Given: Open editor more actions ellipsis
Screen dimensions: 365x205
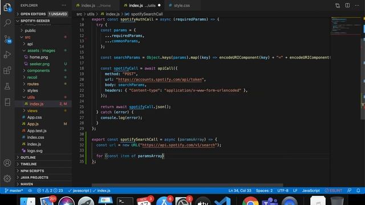Looking at the screenshot, I should click(357, 5).
